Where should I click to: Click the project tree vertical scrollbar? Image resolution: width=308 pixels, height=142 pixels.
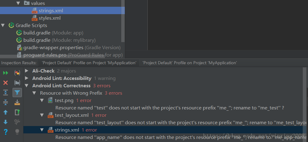123,21
